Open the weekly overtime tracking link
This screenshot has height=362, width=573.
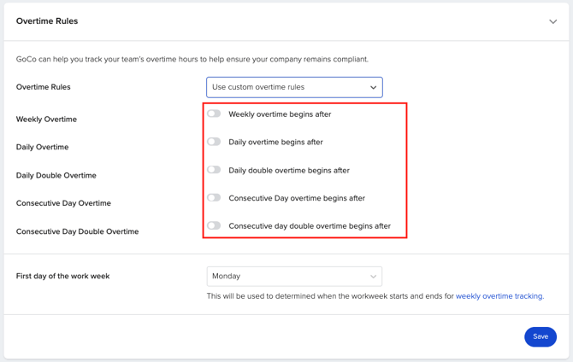click(x=499, y=296)
